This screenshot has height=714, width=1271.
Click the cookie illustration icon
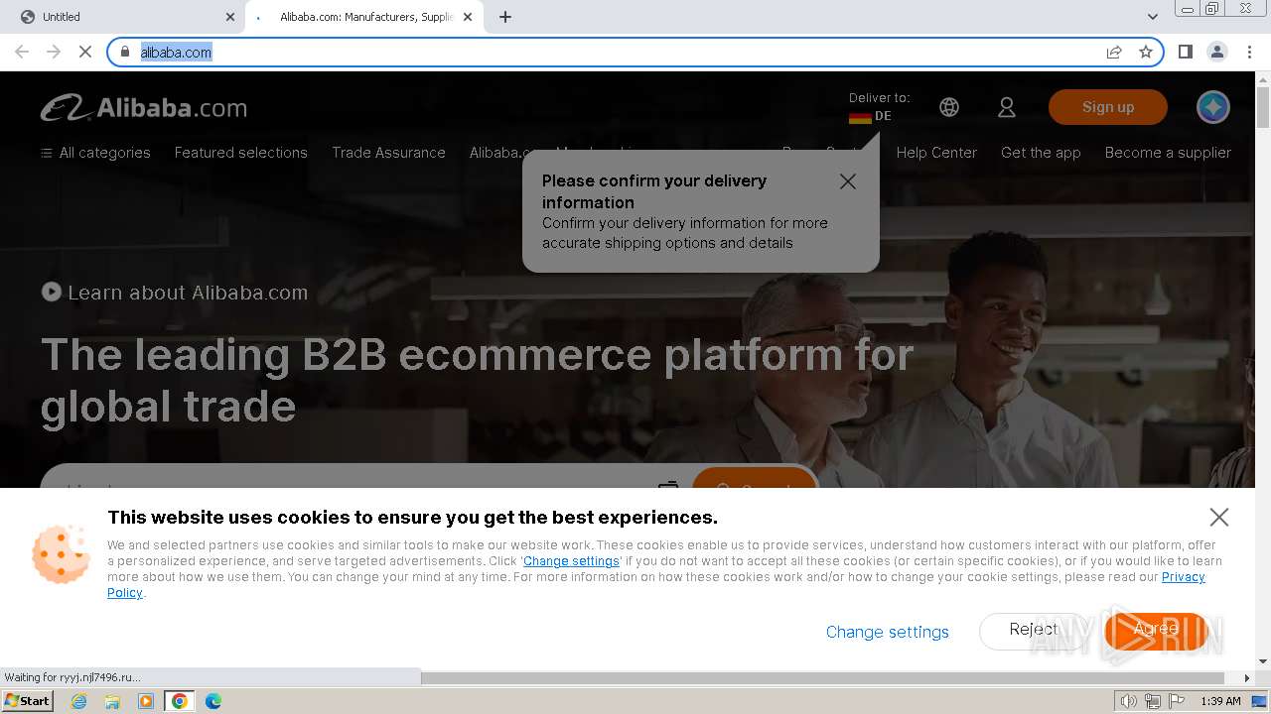point(62,553)
